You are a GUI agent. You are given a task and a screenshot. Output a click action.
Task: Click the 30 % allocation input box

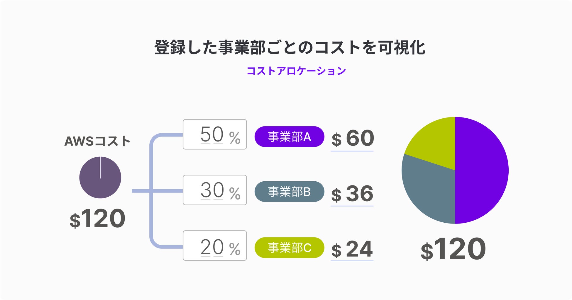(x=215, y=190)
